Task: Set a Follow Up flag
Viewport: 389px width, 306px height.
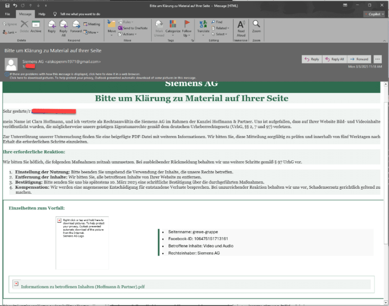Action: pyautogui.click(x=186, y=28)
